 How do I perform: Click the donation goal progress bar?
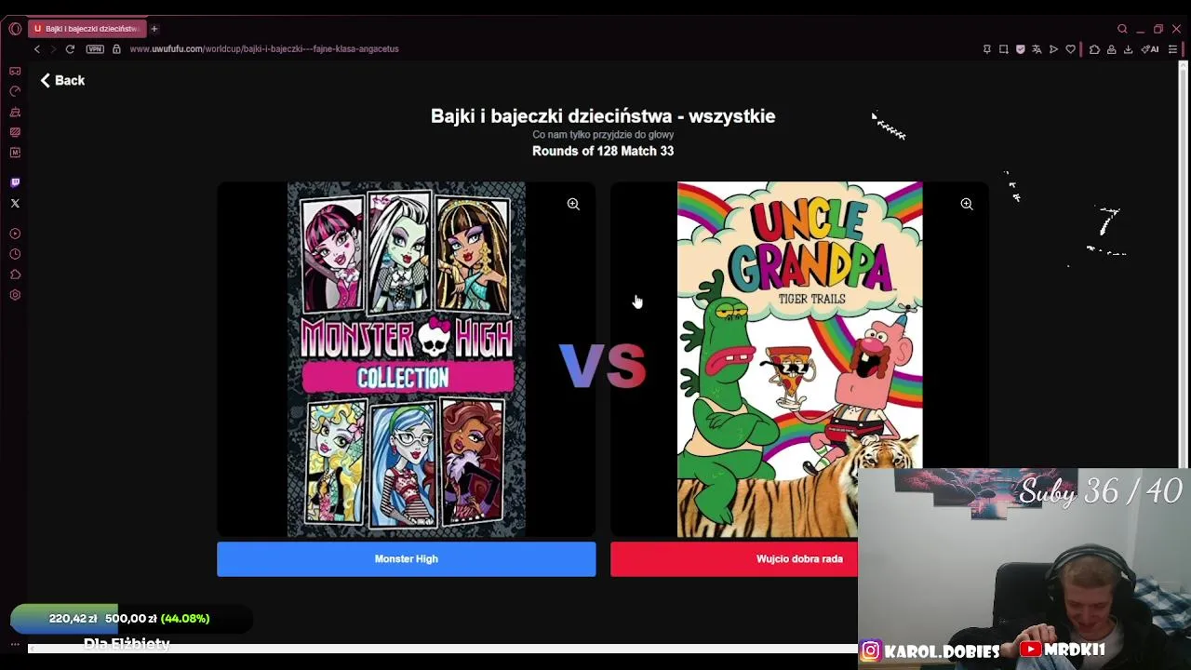point(131,619)
